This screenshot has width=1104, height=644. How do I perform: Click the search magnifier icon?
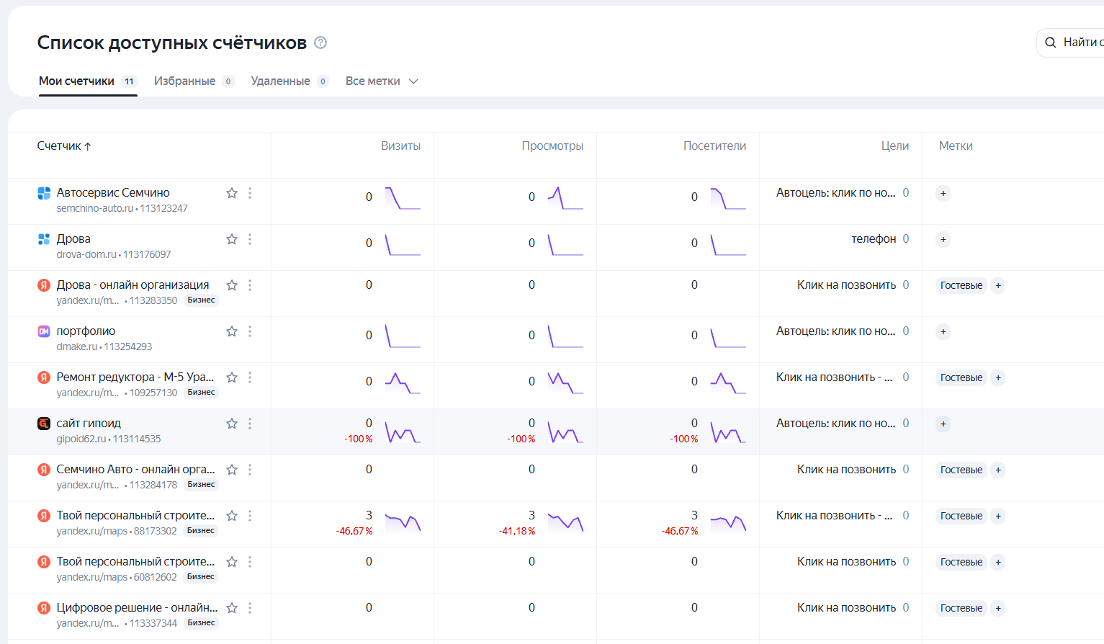pos(1051,43)
